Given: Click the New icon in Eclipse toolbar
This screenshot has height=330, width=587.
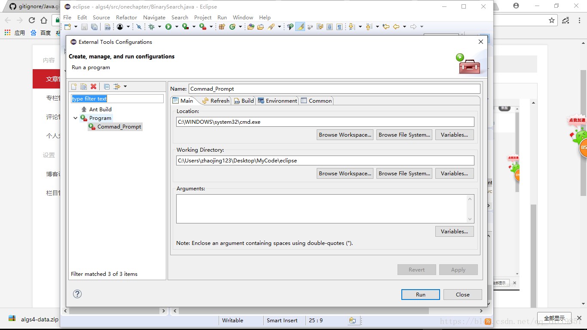Looking at the screenshot, I should pyautogui.click(x=67, y=27).
